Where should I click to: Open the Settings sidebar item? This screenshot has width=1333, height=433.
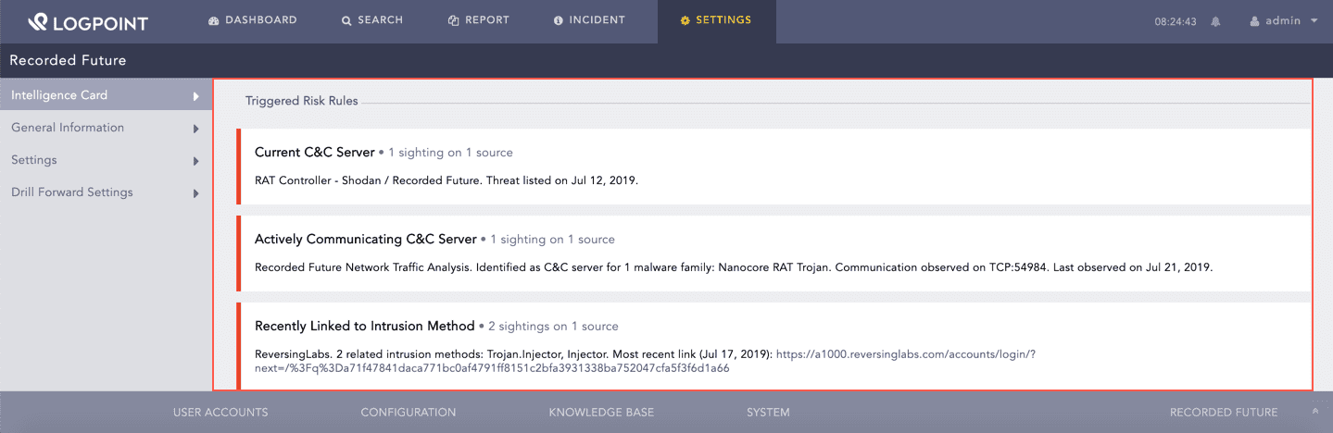click(x=34, y=160)
